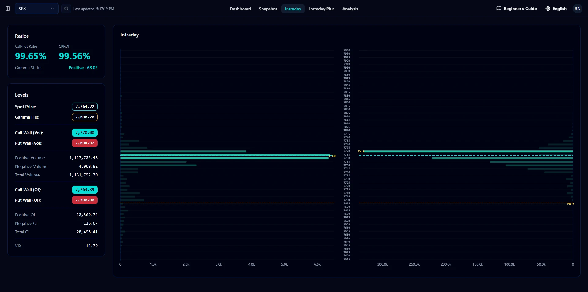
Task: Click the 7770 open interest bar on right chart
Action: [x=468, y=151]
